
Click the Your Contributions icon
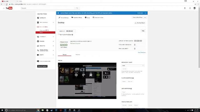pos(38,61)
